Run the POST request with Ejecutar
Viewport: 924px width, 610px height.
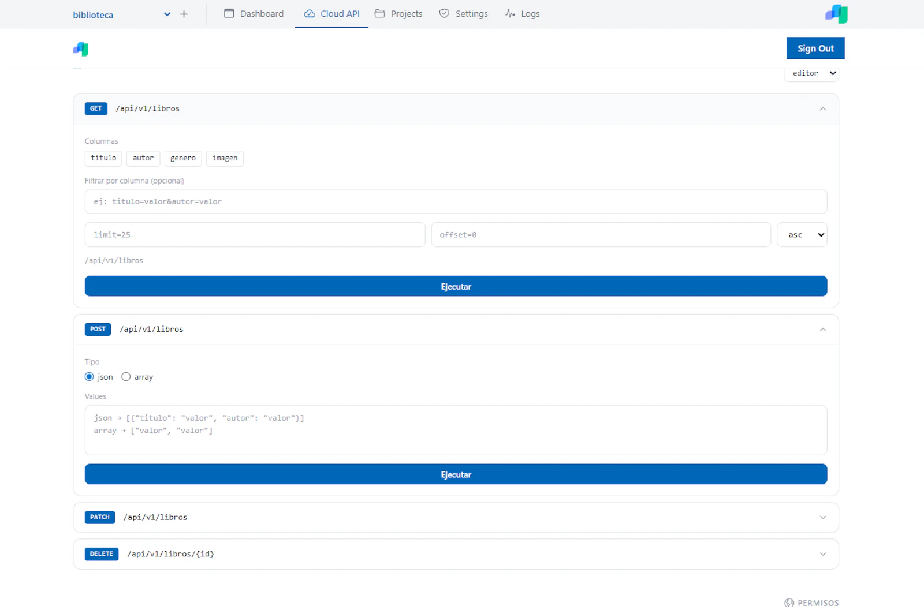pyautogui.click(x=456, y=474)
